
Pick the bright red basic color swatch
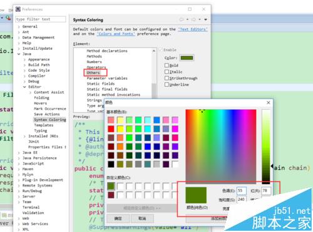pos(111,129)
